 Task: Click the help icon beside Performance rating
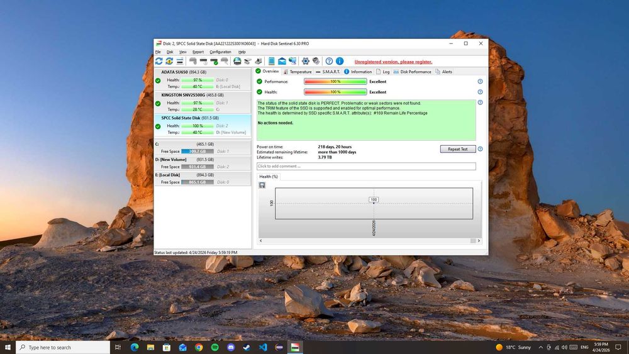[x=480, y=81]
